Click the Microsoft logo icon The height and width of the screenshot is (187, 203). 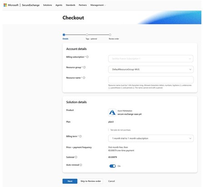tap(5, 5)
